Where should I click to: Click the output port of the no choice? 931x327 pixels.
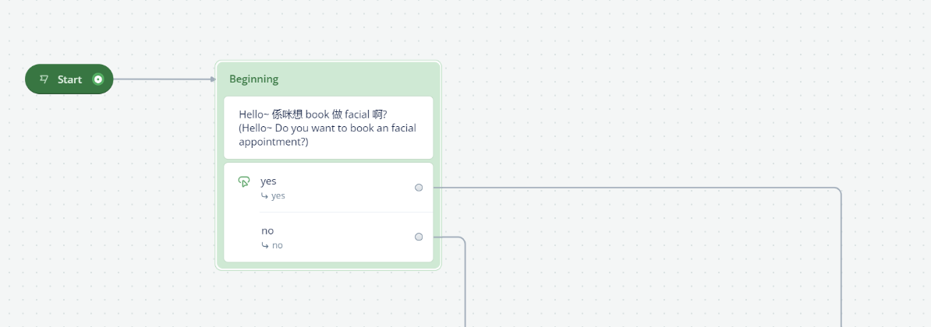pyautogui.click(x=419, y=237)
